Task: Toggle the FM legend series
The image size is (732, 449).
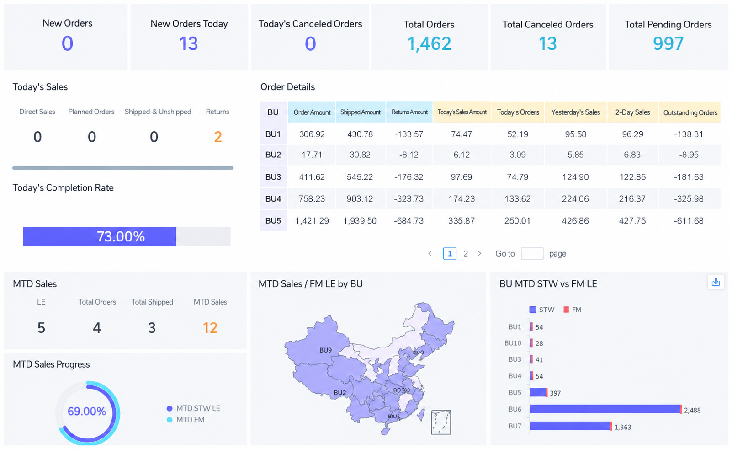Action: pos(572,310)
